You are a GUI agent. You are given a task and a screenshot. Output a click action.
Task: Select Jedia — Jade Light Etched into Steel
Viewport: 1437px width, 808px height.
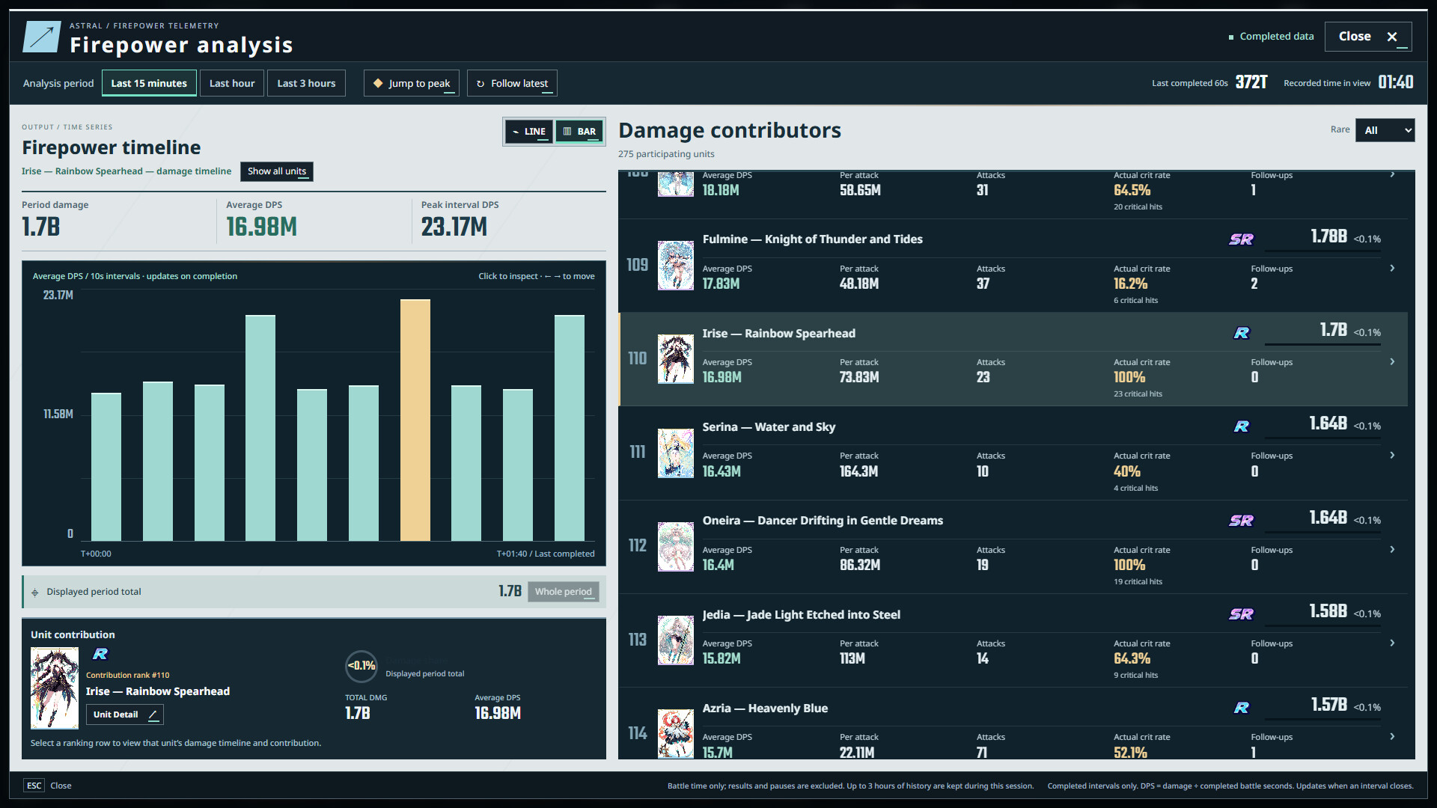coord(802,615)
